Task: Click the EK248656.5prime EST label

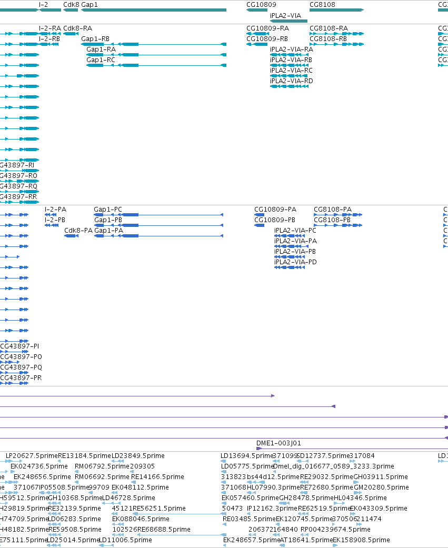Action: [x=42, y=477]
